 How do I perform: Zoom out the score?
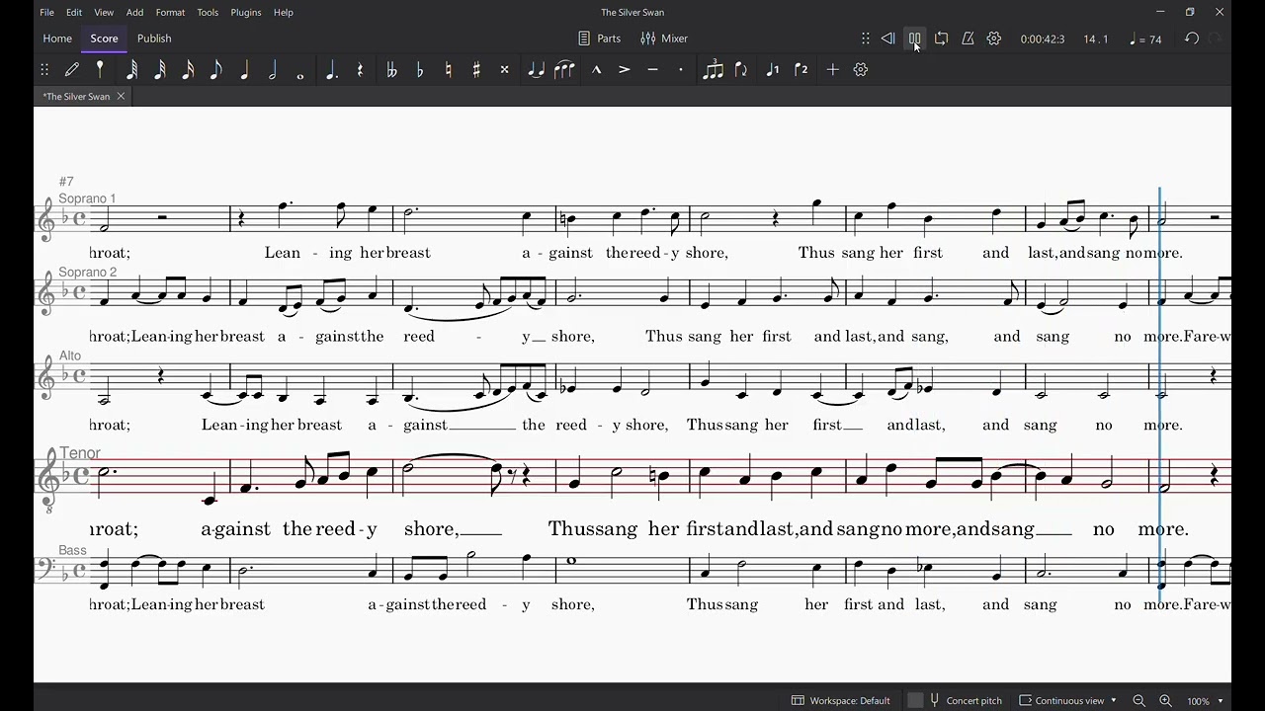(1138, 701)
